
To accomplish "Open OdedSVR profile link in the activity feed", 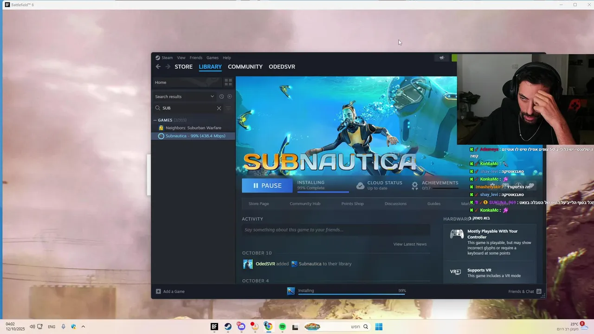I will click(265, 264).
